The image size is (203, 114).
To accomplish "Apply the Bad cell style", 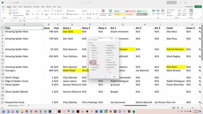I will coord(131,11).
